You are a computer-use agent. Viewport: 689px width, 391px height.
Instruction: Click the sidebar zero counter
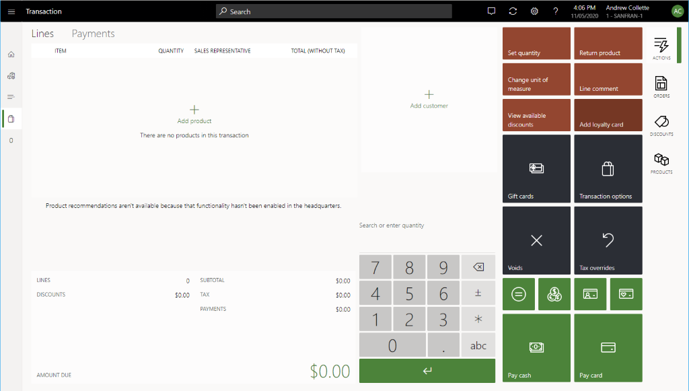point(11,141)
